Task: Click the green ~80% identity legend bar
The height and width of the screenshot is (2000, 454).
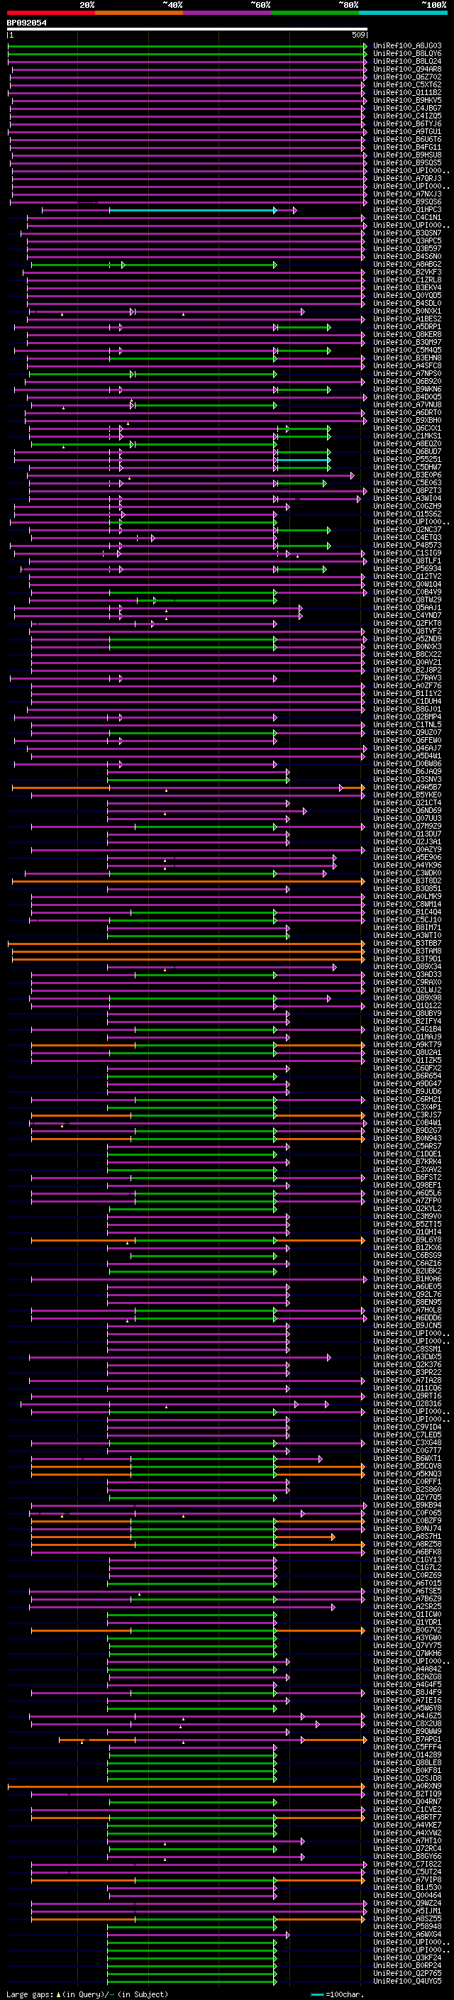Action: coord(315,13)
